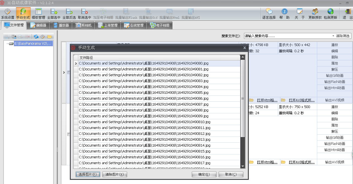Open the search file dropdown arrow
The width and height of the screenshot is (353, 184).
click(333, 36)
